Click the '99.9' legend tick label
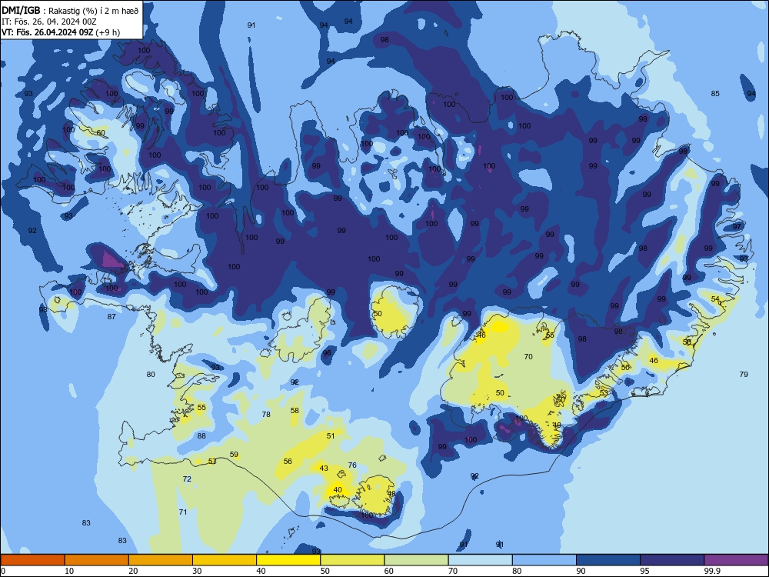Image resolution: width=769 pixels, height=577 pixels. [x=712, y=571]
